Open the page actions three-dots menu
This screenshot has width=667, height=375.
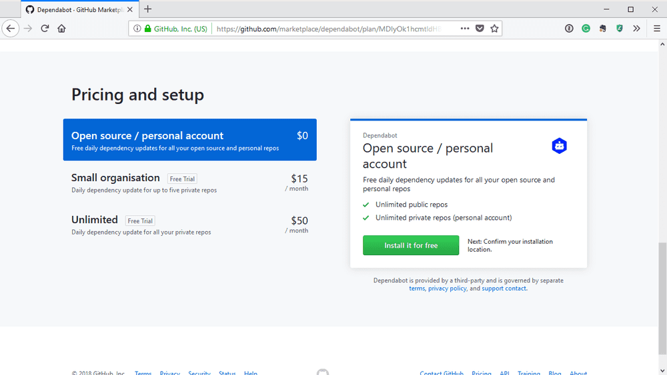pos(465,29)
